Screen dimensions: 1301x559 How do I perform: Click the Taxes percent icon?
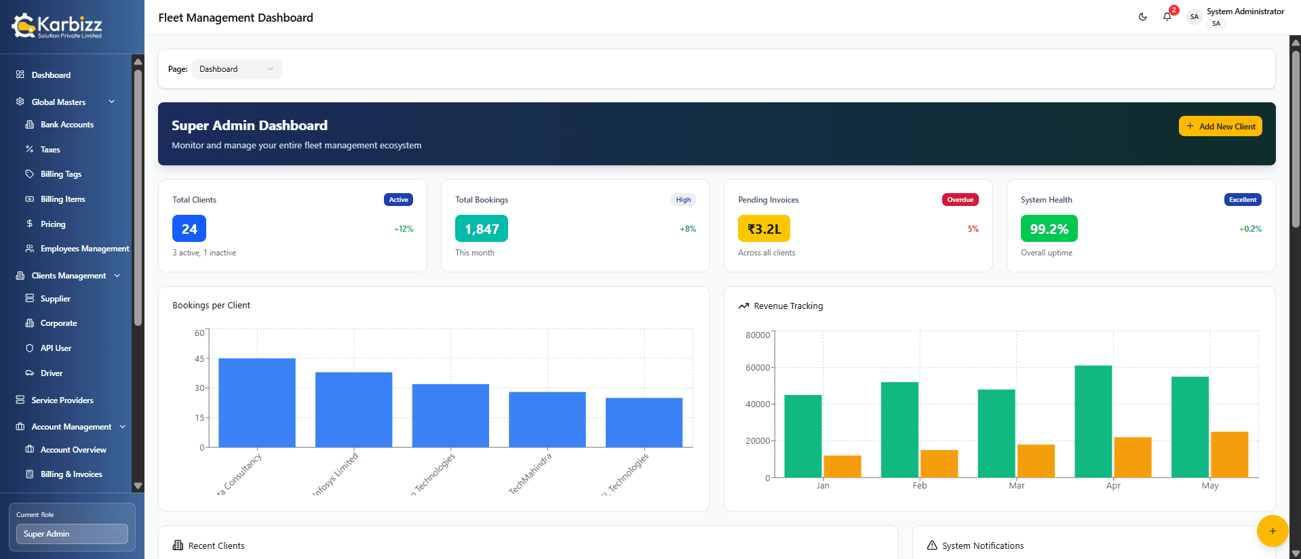(x=29, y=149)
